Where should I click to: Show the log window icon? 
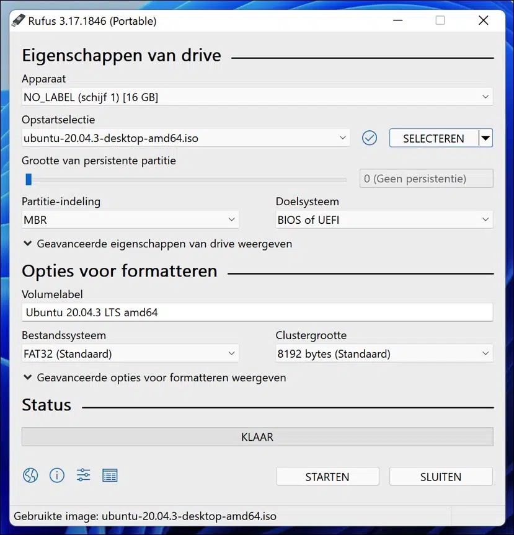coord(110,475)
